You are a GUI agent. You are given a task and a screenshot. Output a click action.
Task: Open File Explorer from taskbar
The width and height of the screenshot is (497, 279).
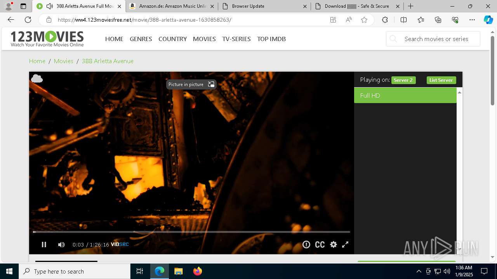pos(178,271)
